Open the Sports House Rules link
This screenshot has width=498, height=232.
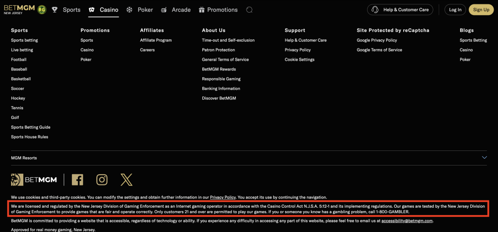[30, 137]
